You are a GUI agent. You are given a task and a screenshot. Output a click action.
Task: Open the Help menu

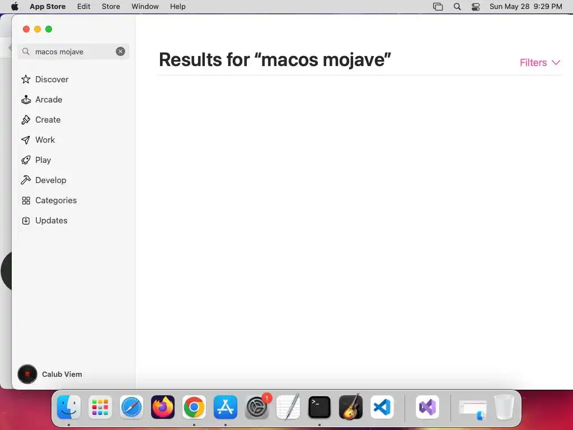[x=177, y=6]
